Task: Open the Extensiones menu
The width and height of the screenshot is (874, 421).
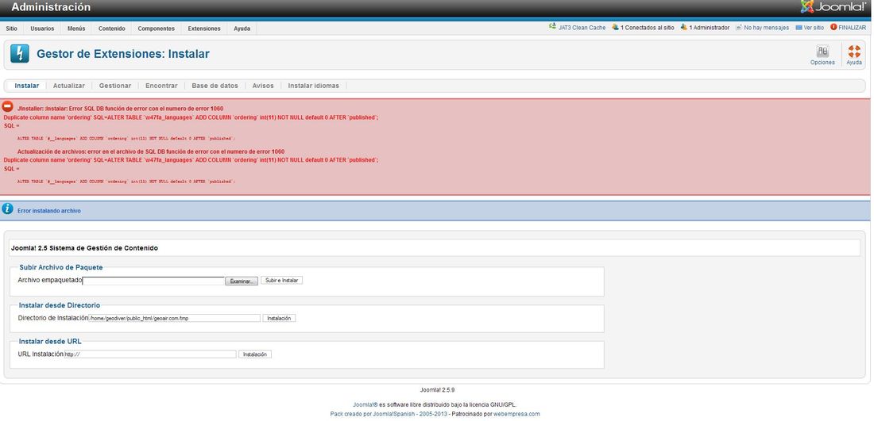Action: point(204,29)
